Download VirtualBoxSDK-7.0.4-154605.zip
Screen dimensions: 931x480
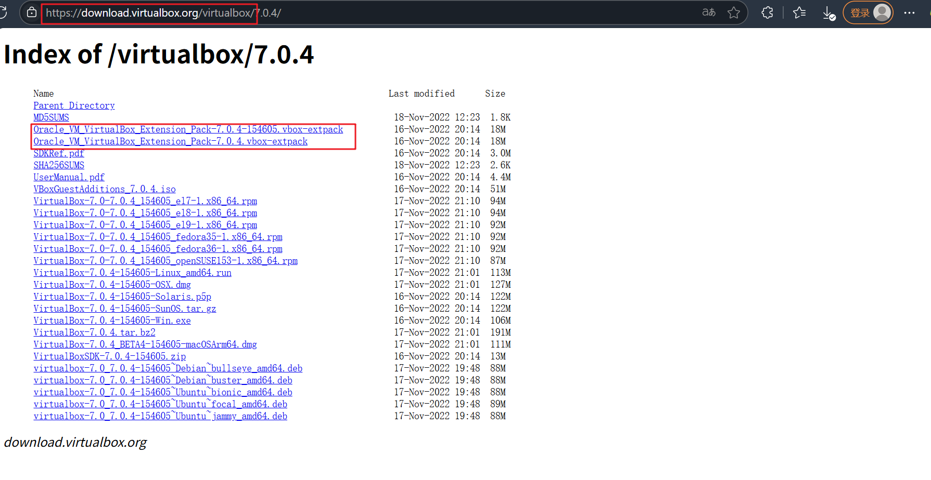109,356
